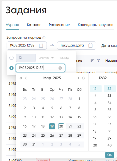Click month Мар in the calendar header
This screenshot has height=161, width=117.
47,78
